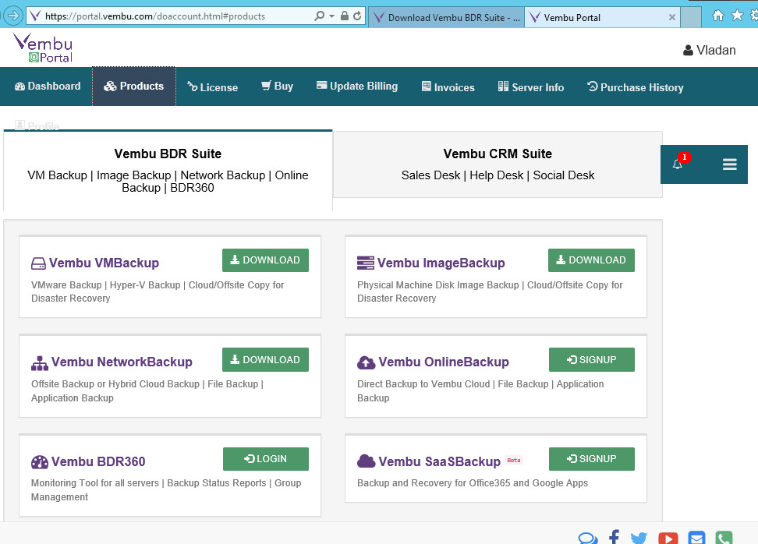Close the Vembu Portal browser tab
Viewport: 758px width, 544px height.
[x=672, y=17]
